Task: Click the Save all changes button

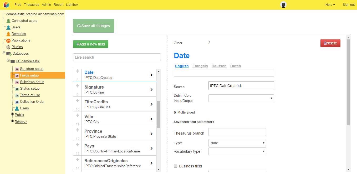Action: click(x=94, y=26)
